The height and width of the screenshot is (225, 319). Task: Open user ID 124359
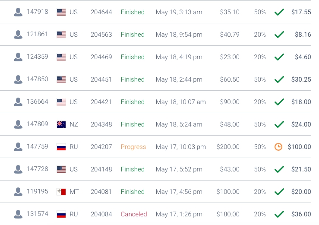(x=38, y=57)
